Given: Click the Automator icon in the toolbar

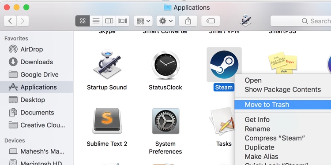Looking at the screenshot, I should click(x=245, y=21).
